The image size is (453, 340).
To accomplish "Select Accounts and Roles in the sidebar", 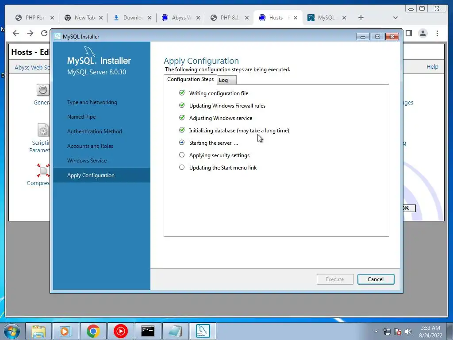I will pos(90,146).
